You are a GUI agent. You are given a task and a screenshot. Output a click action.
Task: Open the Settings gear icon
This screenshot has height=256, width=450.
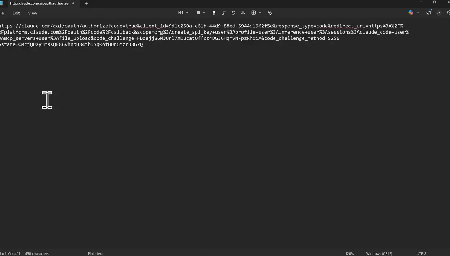[448, 13]
